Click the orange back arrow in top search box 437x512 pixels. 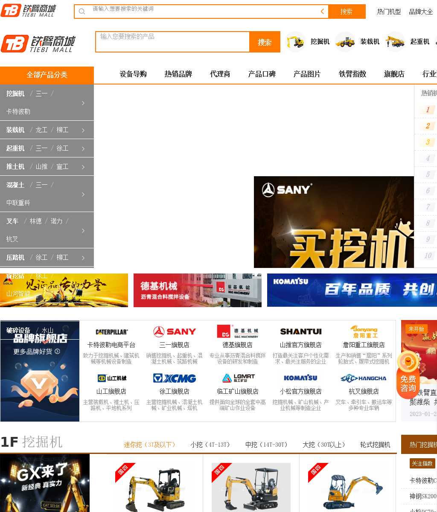tap(322, 12)
